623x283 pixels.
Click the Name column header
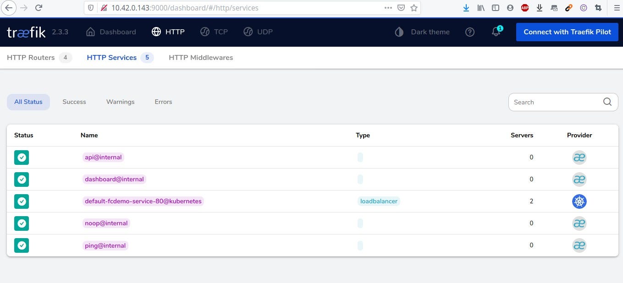click(89, 136)
